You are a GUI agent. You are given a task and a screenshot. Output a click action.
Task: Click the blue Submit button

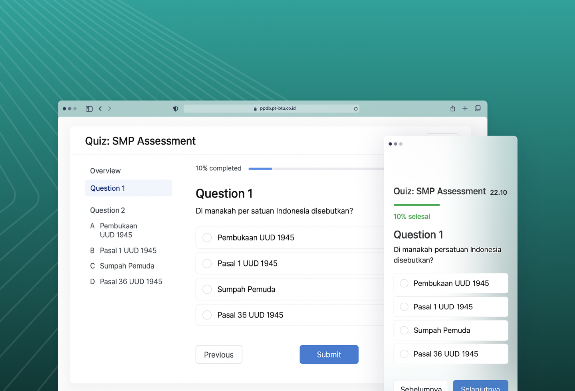click(x=329, y=354)
